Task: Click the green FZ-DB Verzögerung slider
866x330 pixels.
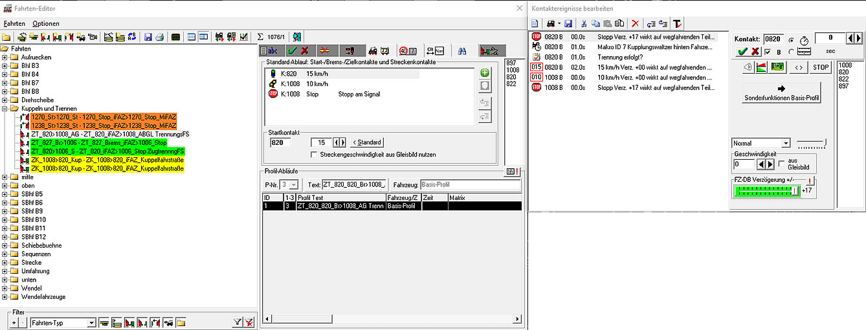Action: click(x=766, y=191)
